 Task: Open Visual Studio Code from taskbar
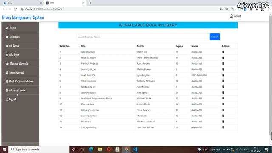pyautogui.click(x=135, y=149)
